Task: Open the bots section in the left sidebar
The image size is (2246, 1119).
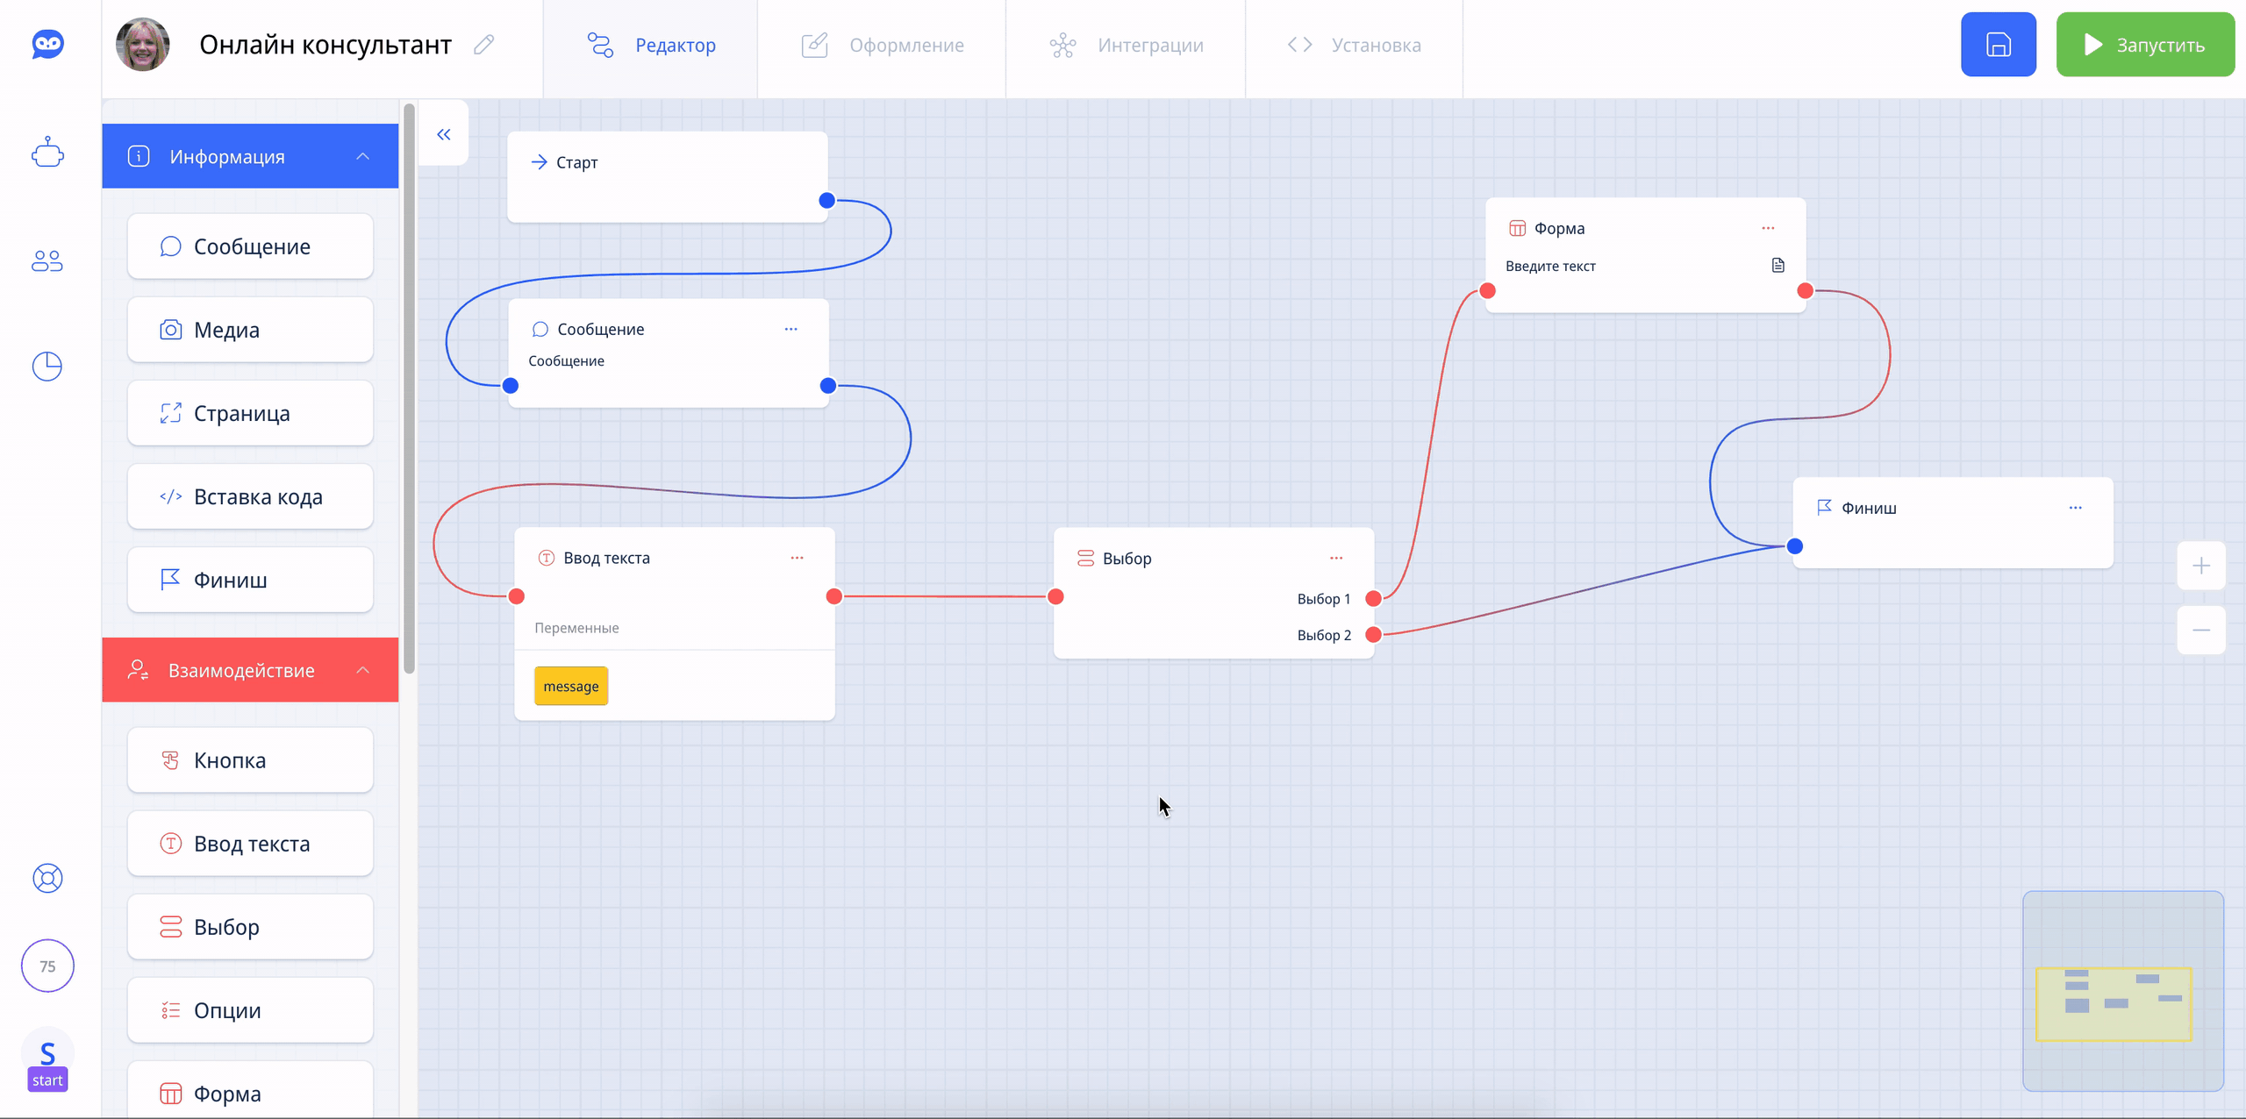Action: (x=47, y=153)
